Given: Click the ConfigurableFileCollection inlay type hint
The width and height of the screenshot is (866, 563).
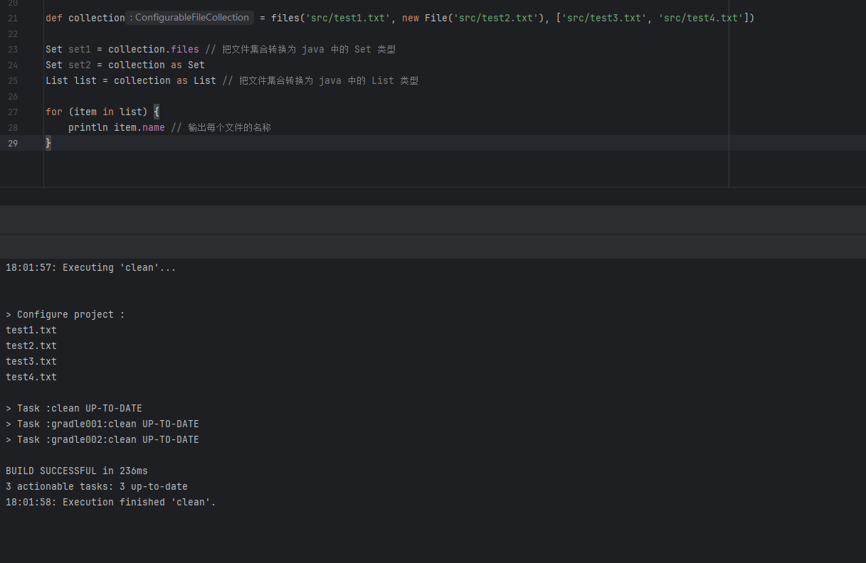Looking at the screenshot, I should click(190, 18).
